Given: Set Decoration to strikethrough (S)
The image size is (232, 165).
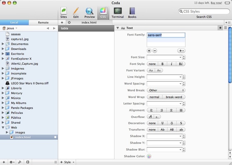Looking at the screenshot, I should click(x=181, y=123).
